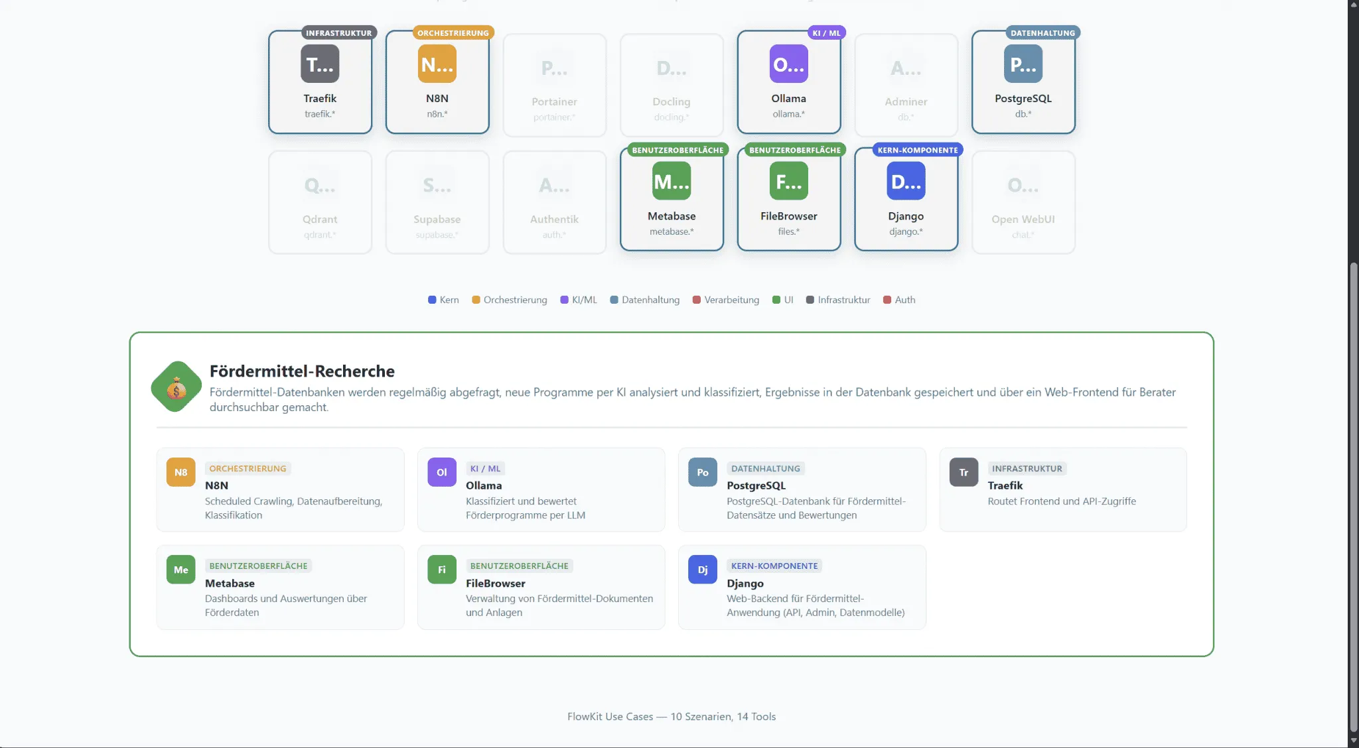Viewport: 1359px width, 748px height.
Task: Click the UI green legend swatch
Action: [776, 300]
